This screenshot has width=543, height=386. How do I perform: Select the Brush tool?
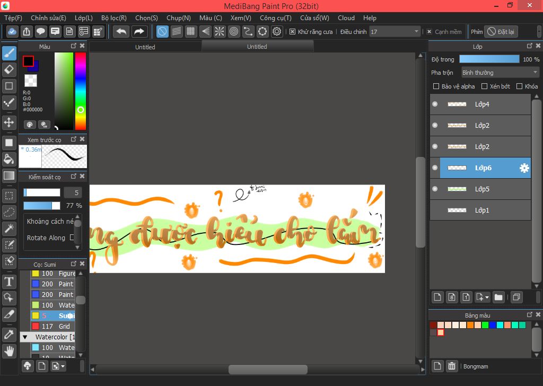coord(9,53)
